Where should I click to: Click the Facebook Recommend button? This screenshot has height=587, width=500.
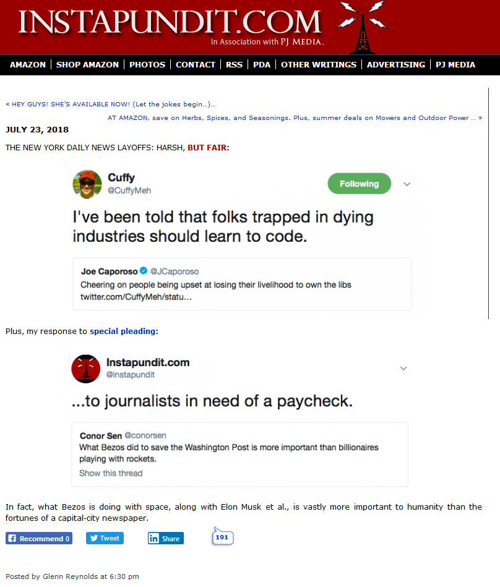(39, 538)
